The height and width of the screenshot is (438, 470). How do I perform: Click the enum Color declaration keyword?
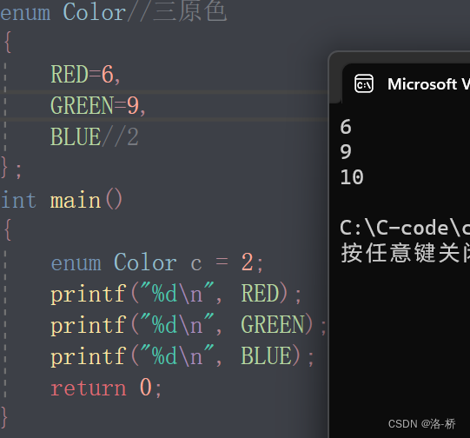(x=25, y=12)
